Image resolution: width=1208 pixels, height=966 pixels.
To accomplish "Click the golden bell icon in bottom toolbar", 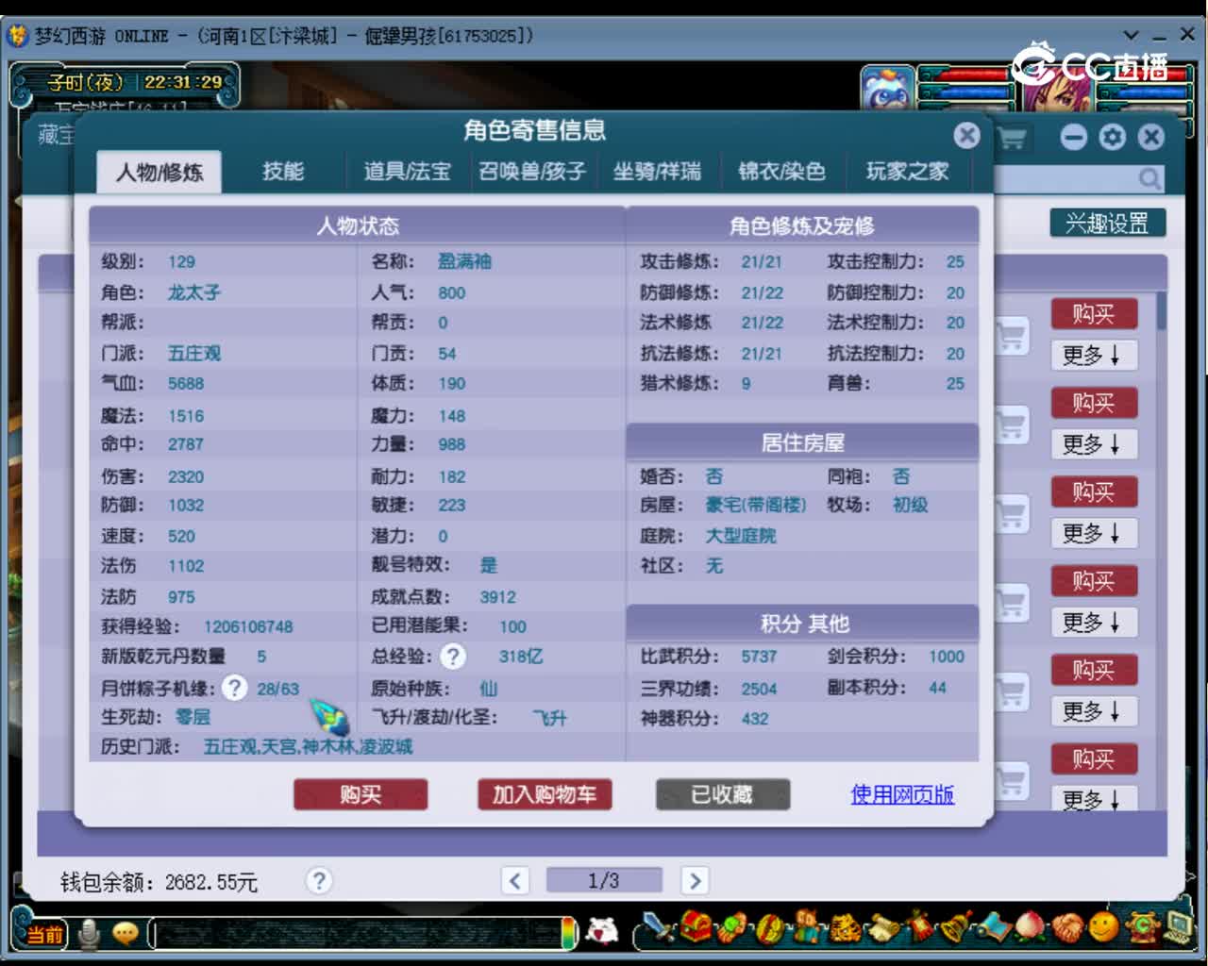I will click(x=957, y=928).
